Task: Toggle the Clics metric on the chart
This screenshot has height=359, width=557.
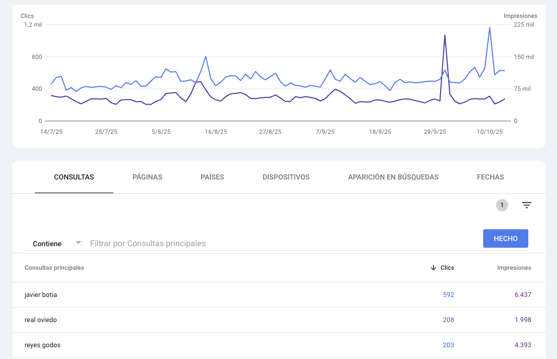Action: click(27, 16)
